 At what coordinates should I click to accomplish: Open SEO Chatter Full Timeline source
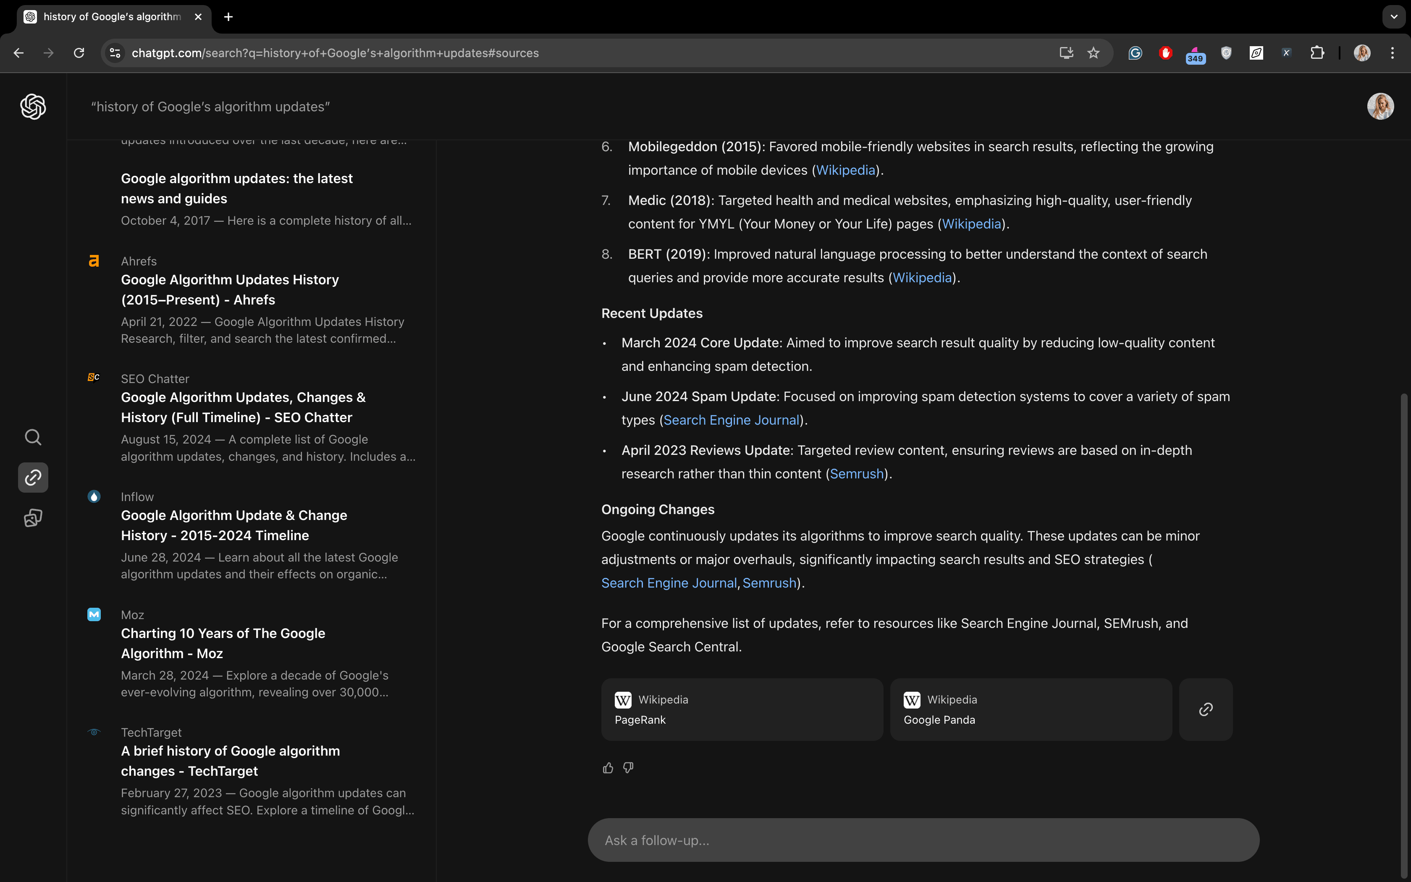pos(243,407)
